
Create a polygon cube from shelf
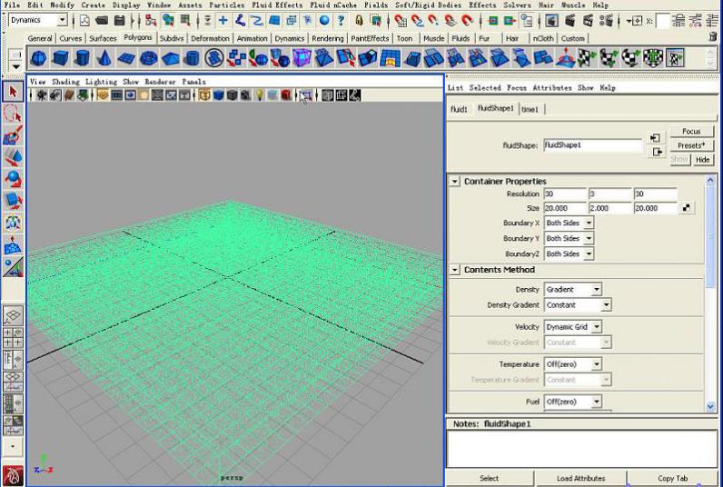[x=61, y=58]
